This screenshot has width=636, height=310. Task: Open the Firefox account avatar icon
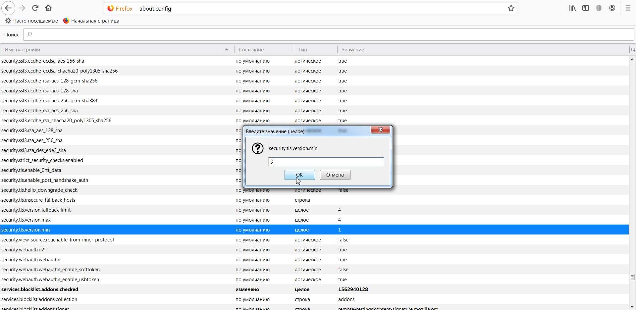coord(612,8)
